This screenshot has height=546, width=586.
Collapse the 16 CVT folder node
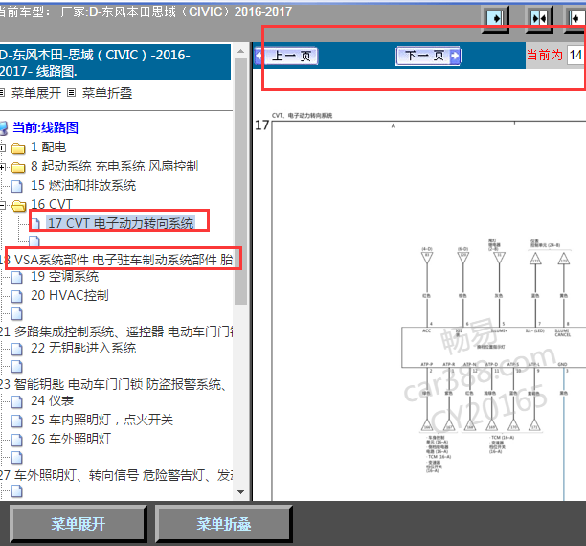coord(2,205)
